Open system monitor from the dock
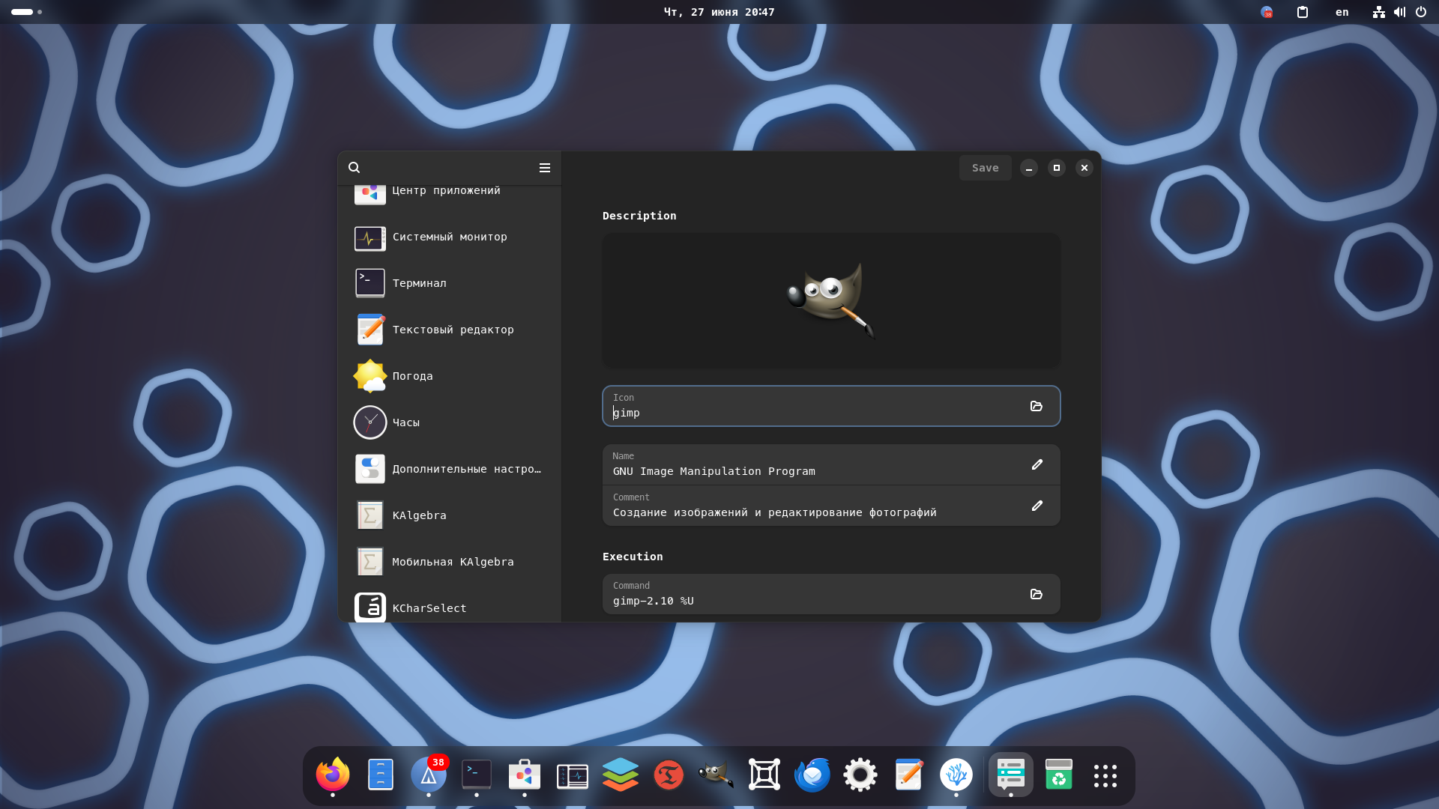The width and height of the screenshot is (1439, 809). [x=573, y=776]
